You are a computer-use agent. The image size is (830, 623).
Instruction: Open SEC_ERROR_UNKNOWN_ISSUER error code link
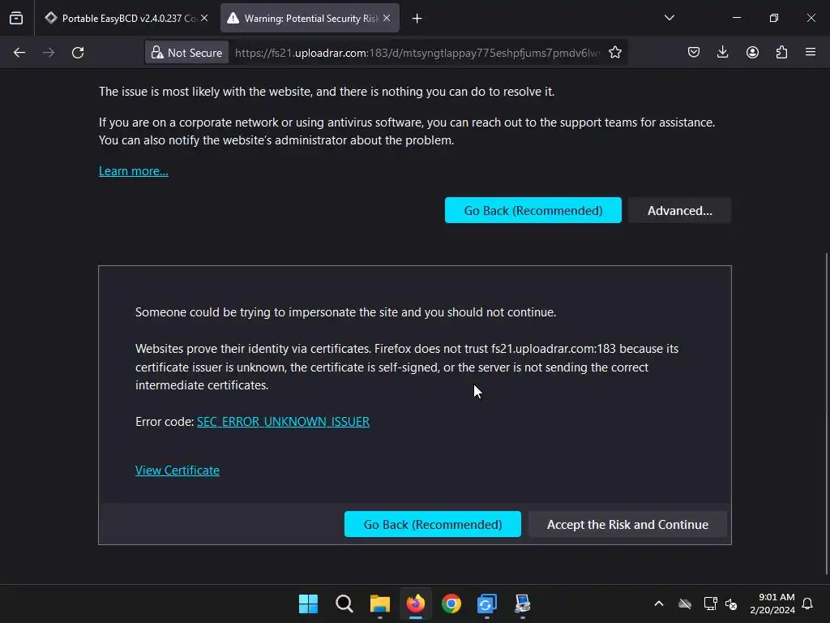tap(283, 422)
